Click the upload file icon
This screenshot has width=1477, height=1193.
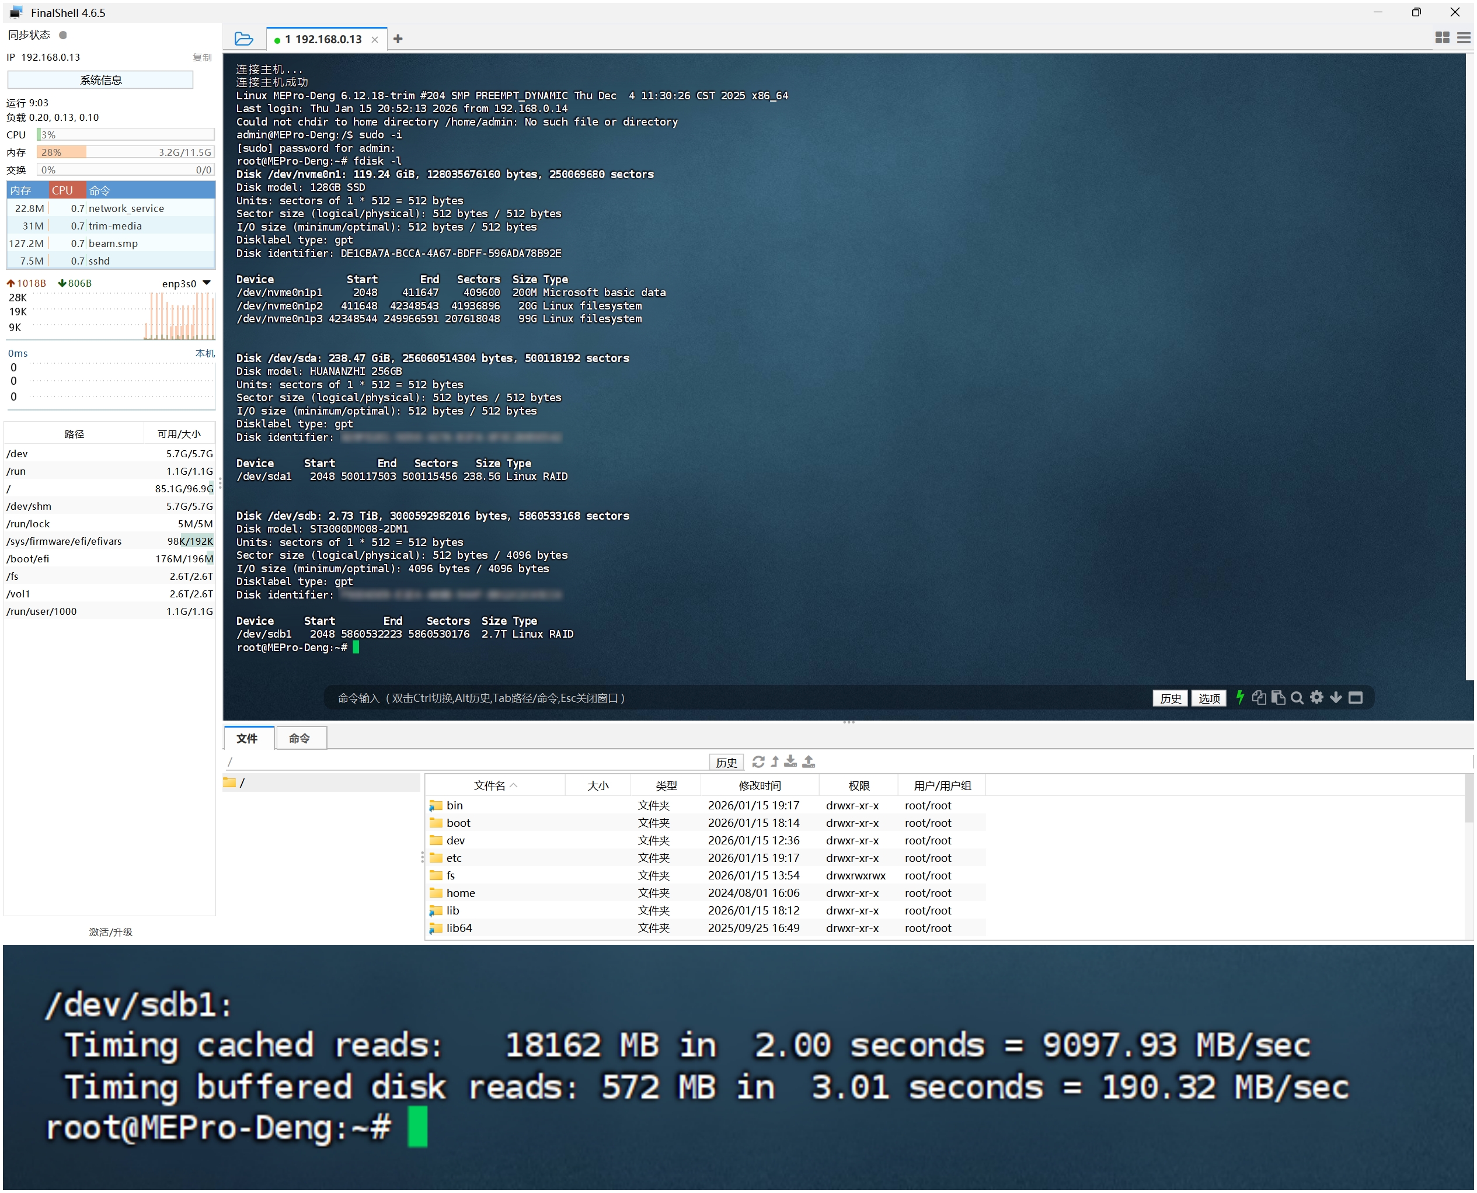click(809, 761)
